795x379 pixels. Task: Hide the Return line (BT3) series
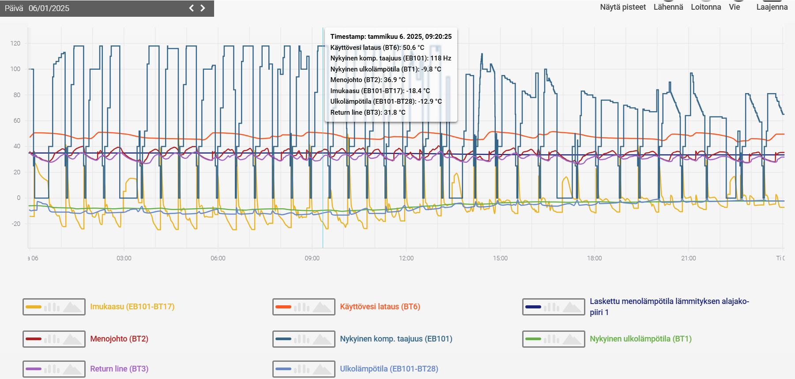pos(119,369)
